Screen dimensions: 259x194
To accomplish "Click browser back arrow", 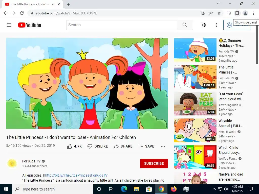I will click(x=6, y=13).
